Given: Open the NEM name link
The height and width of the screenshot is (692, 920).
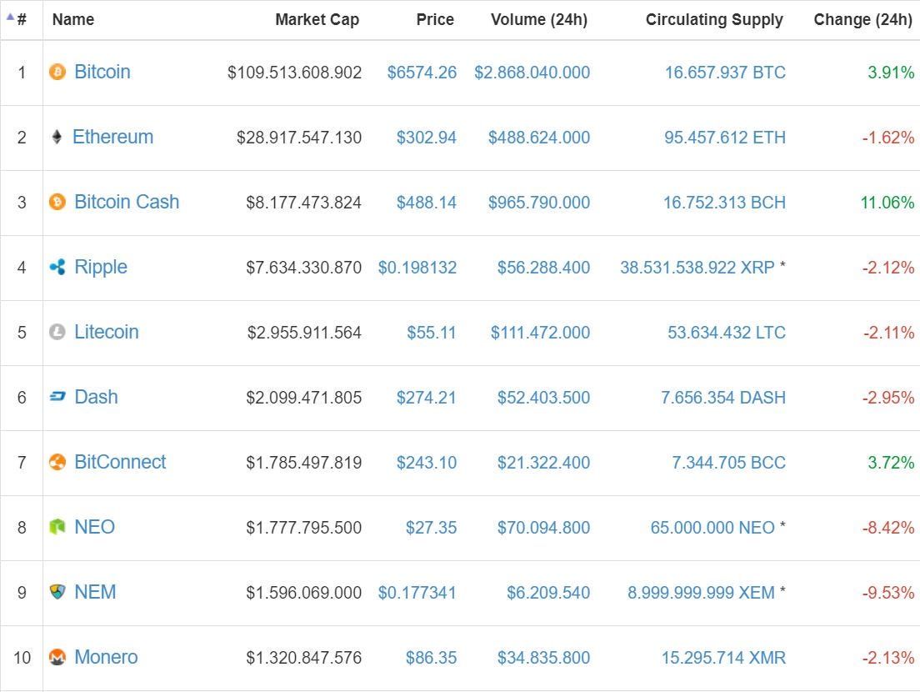Looking at the screenshot, I should pyautogui.click(x=95, y=592).
